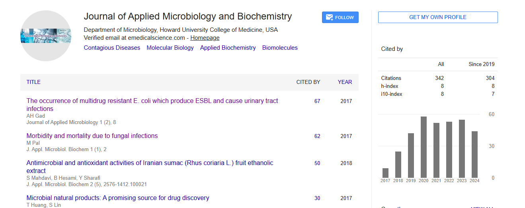
Task: Click citation count 67 for first article
Action: tap(317, 101)
